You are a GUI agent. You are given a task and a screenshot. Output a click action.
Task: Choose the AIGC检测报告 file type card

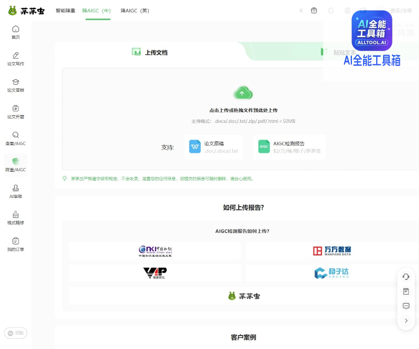[290, 147]
